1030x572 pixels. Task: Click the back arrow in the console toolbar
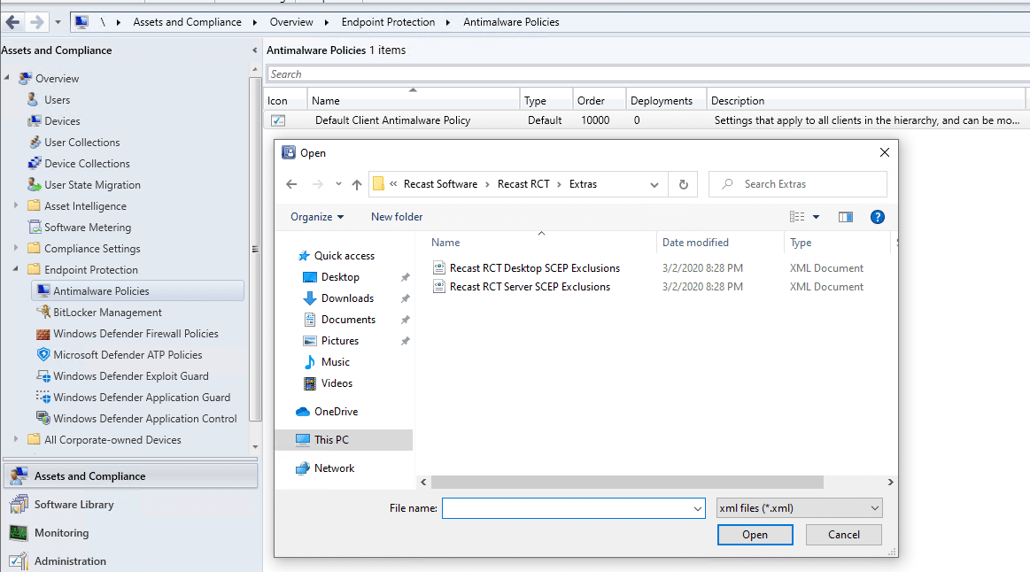click(x=11, y=21)
